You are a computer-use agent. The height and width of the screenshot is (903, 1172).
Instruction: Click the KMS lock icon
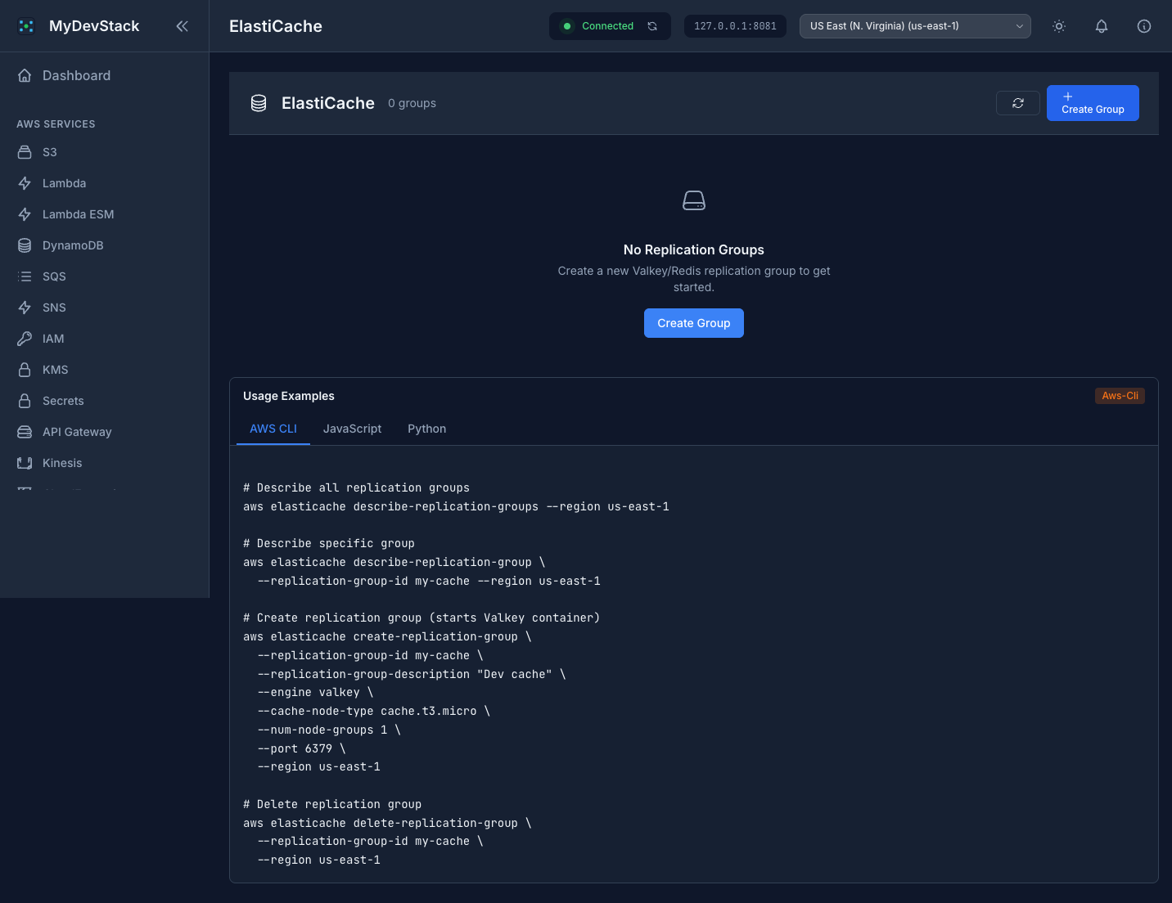click(x=25, y=370)
